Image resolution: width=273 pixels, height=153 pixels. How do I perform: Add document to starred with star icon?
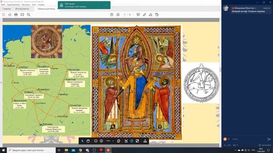[x=10, y=15]
